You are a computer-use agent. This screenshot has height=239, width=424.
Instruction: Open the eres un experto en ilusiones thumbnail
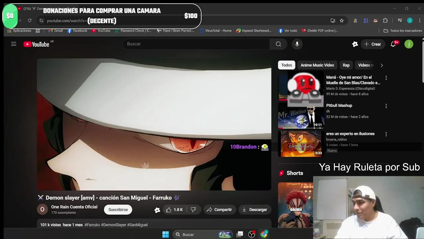point(301,143)
